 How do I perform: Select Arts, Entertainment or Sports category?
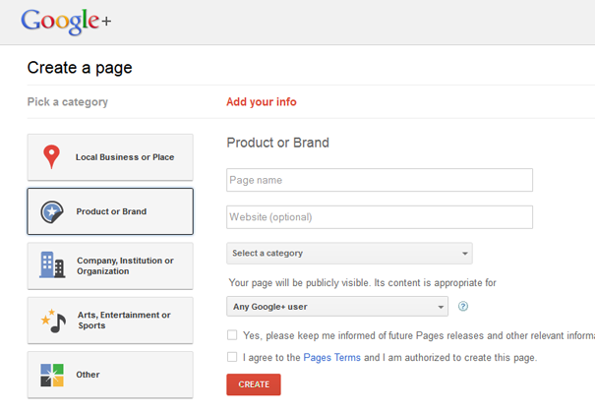124,321
